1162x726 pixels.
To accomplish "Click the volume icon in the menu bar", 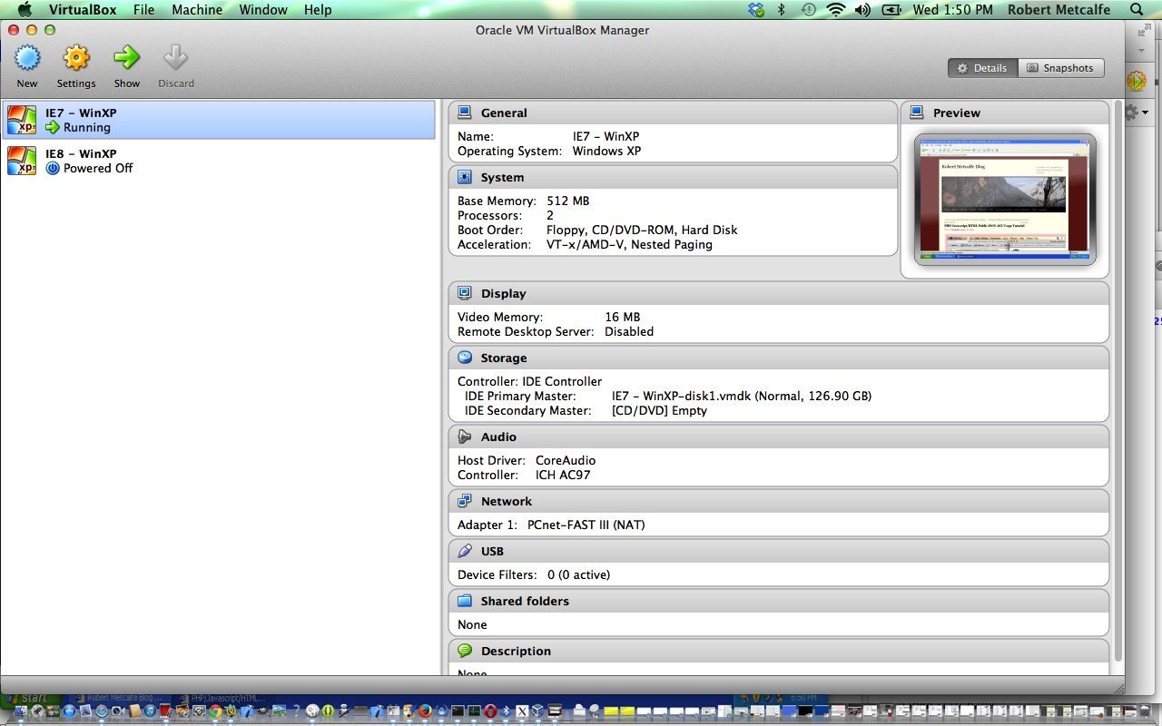I will click(862, 10).
